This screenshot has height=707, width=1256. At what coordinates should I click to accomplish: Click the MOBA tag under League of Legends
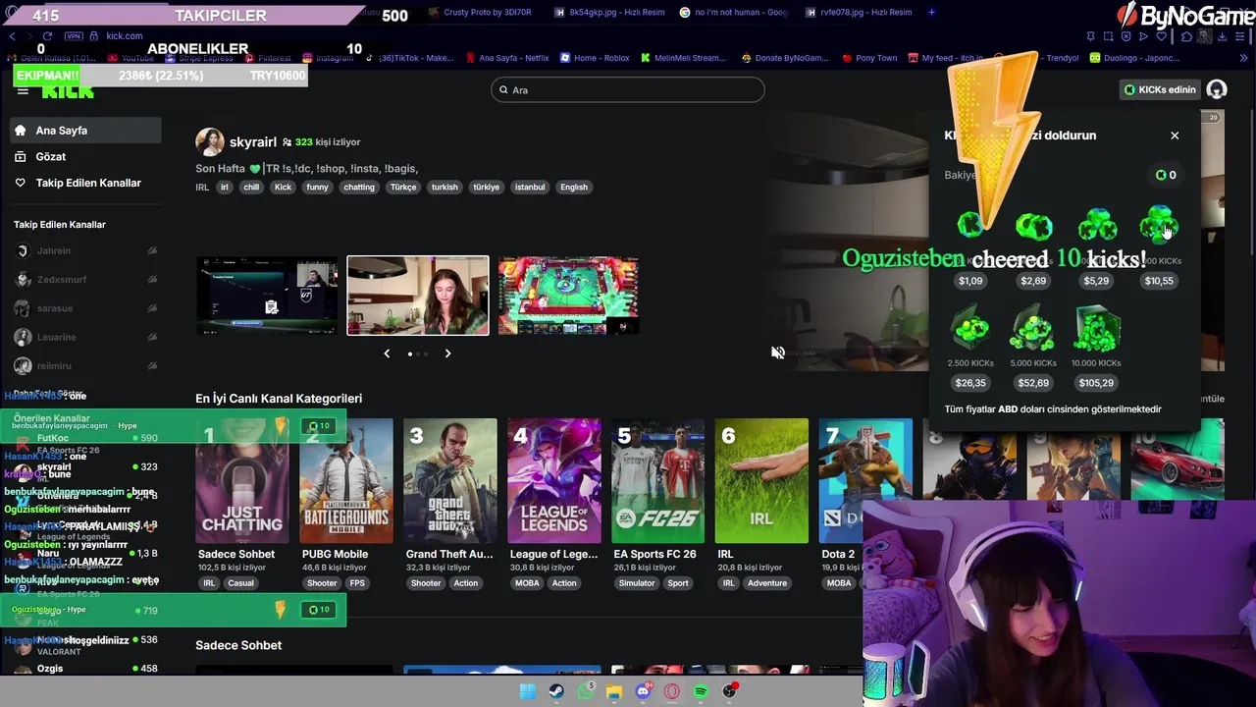527,583
